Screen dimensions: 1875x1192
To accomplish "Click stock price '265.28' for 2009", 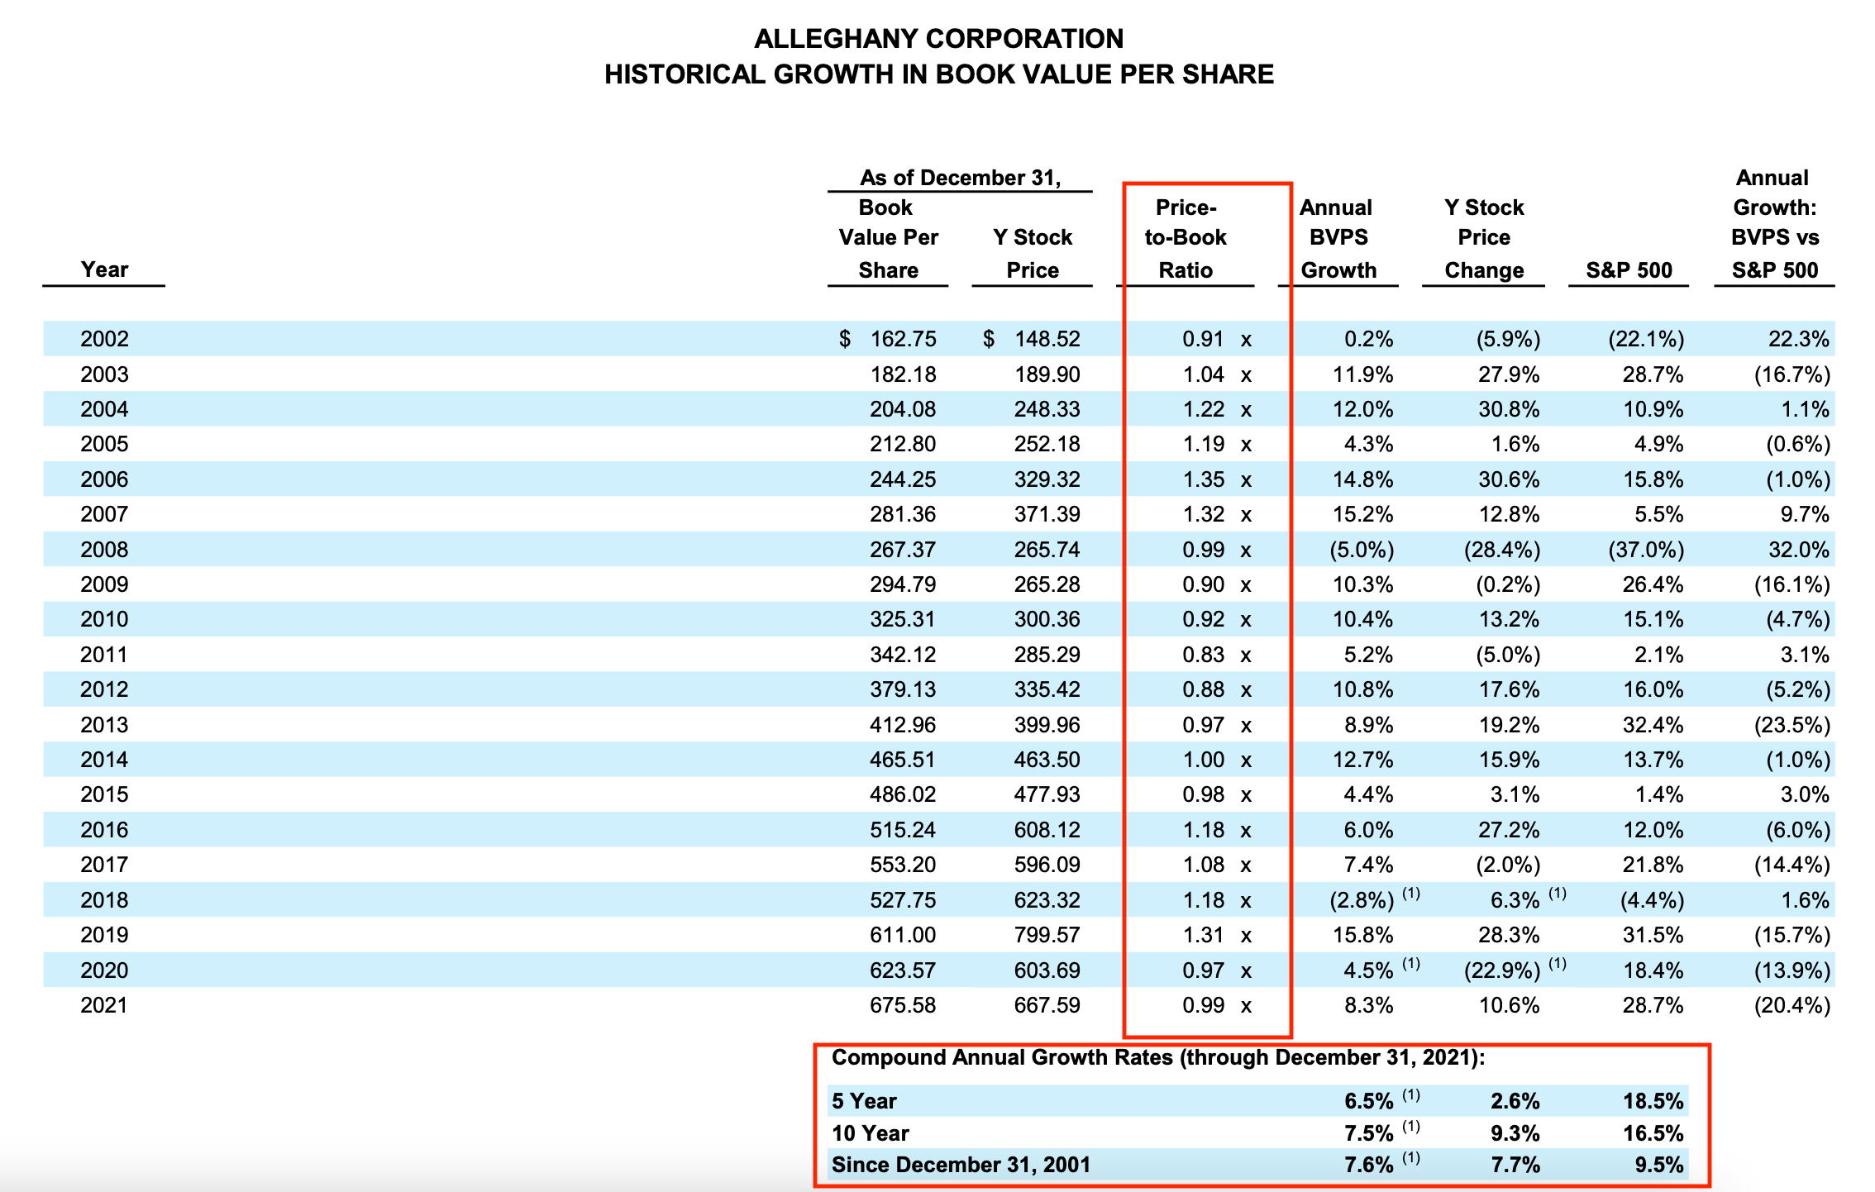I will click(1047, 584).
